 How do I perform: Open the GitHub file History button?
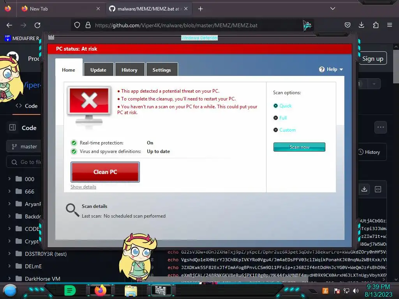(372, 152)
